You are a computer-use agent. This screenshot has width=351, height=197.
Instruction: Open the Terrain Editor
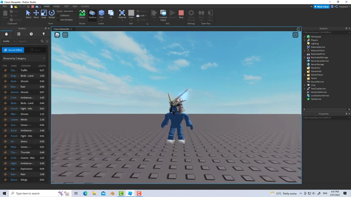[82, 14]
